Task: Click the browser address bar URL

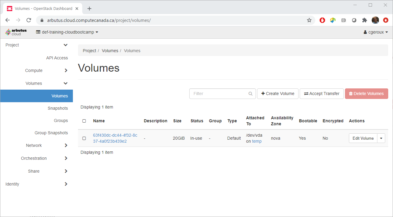Action: pyautogui.click(x=99, y=20)
